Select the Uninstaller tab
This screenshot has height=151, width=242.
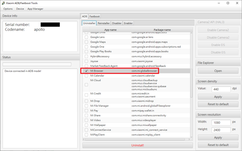(89, 23)
